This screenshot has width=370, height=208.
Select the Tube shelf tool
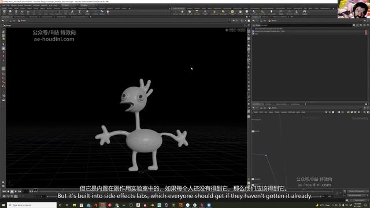pos(16,12)
